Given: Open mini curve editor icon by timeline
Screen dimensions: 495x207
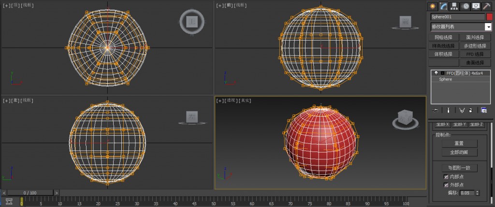Looking at the screenshot, I should (x=9, y=201).
